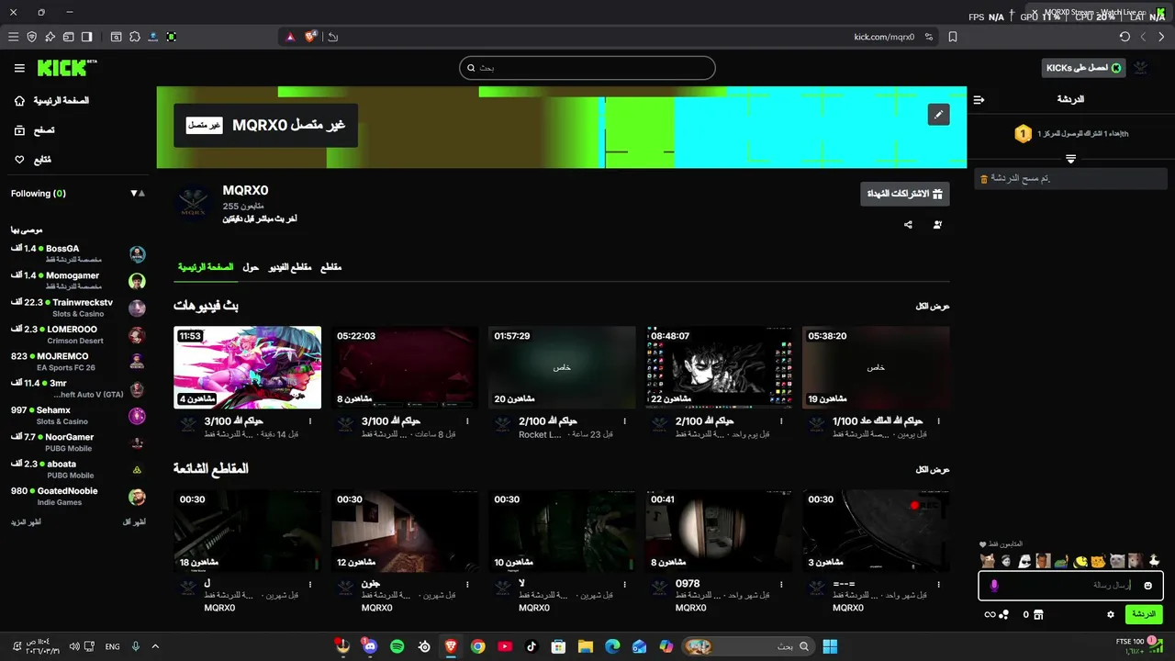The image size is (1175, 661).
Task: Open GoatedNoobie recommended channel
Action: (x=78, y=497)
